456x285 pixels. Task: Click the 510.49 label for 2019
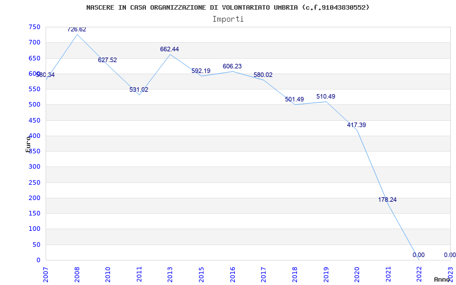(325, 96)
